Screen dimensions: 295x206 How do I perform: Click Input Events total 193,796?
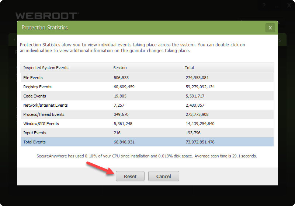pos(193,133)
